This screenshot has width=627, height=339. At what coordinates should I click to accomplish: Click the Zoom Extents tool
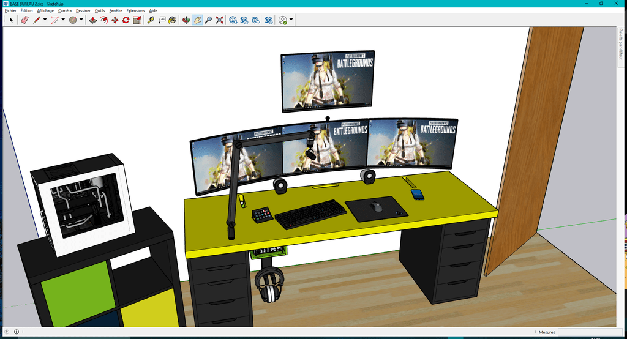click(220, 20)
